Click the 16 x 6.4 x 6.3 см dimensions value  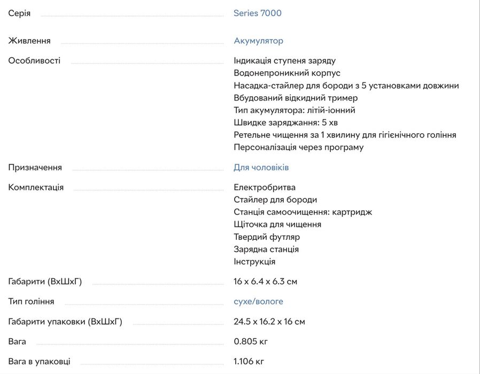265,281
